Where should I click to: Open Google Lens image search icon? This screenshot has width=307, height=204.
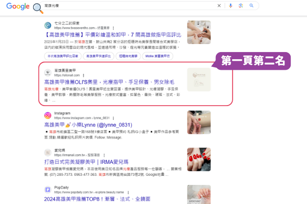point(241,6)
